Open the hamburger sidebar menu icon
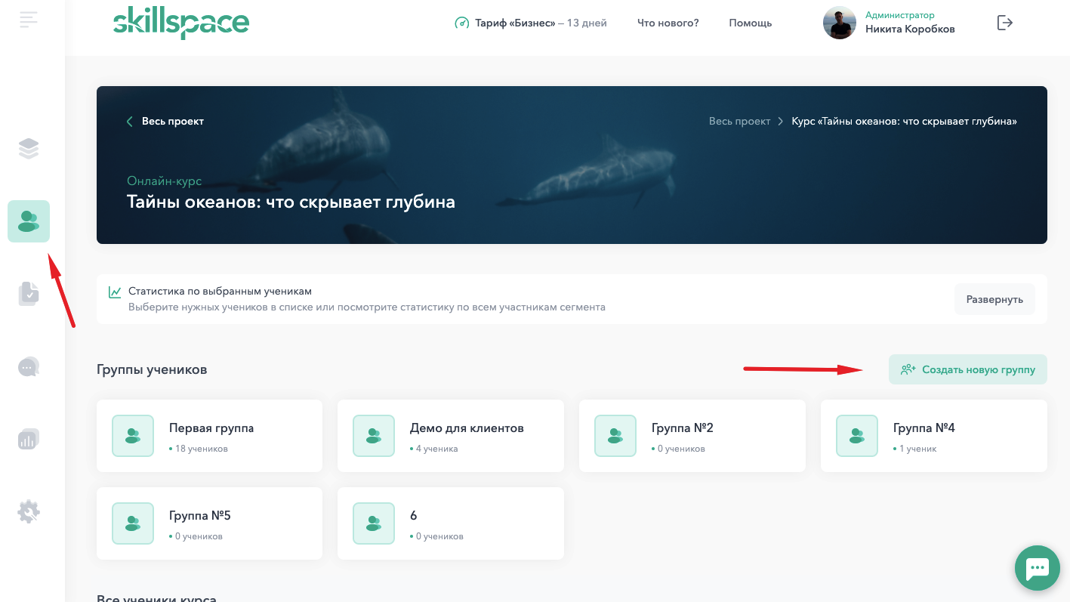The height and width of the screenshot is (602, 1070). click(29, 20)
